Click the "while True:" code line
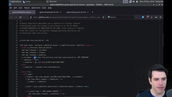Viewport: 172px width, 97px height. click(26, 72)
